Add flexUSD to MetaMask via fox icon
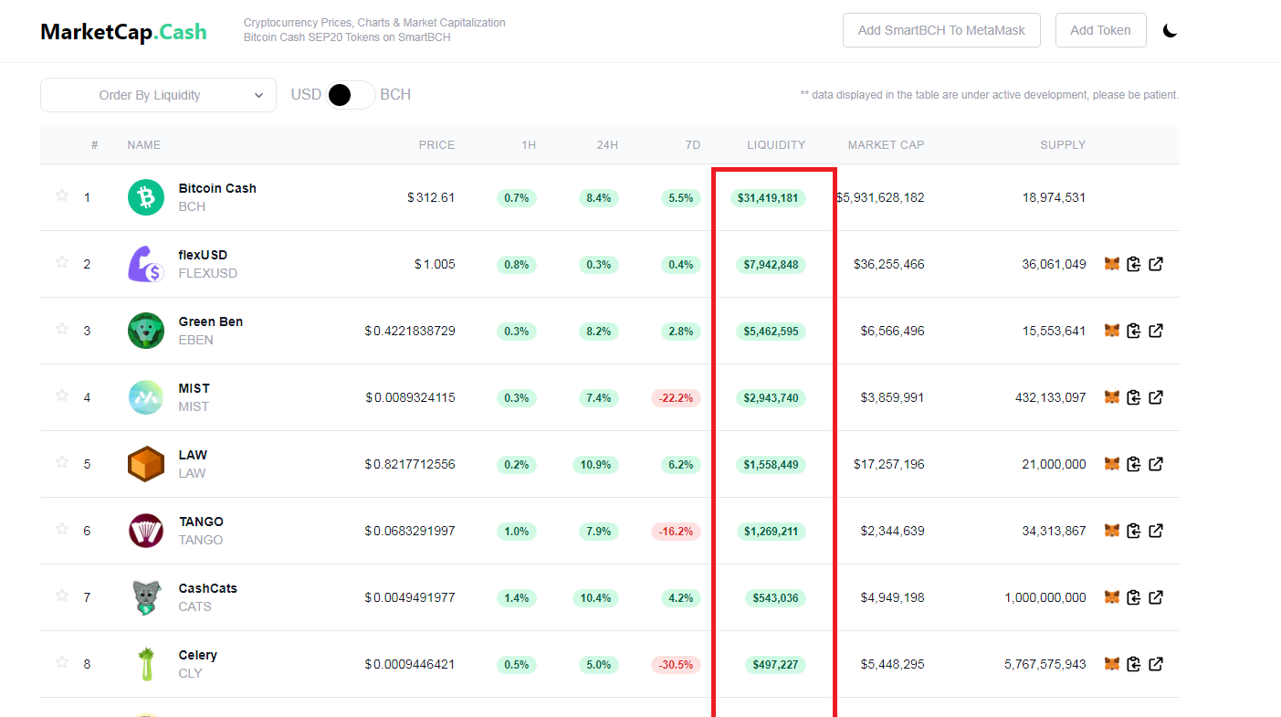 [x=1111, y=264]
